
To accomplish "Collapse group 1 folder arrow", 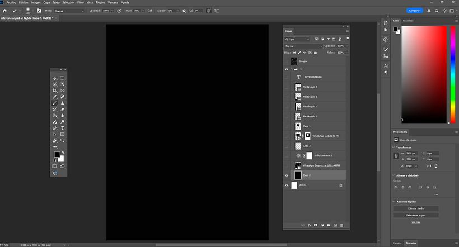I will [292, 69].
